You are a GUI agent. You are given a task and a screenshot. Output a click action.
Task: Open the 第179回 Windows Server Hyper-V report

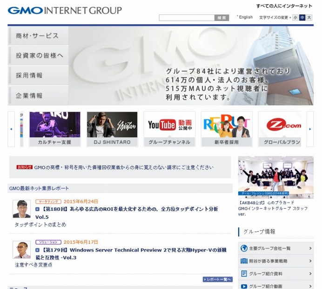click(x=131, y=254)
